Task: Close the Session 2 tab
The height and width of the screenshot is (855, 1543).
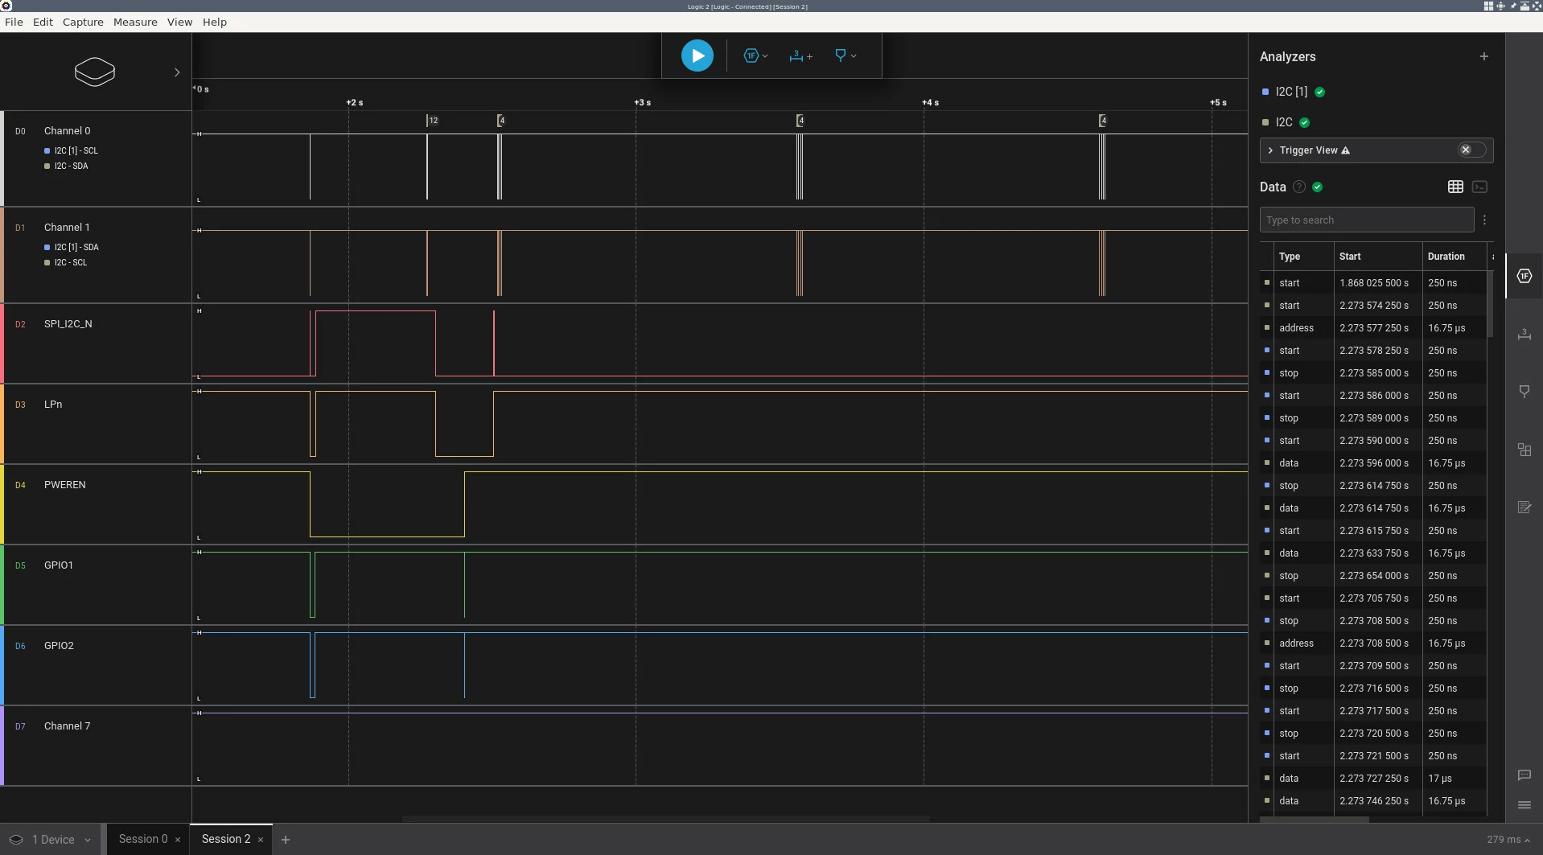Action: tap(261, 840)
